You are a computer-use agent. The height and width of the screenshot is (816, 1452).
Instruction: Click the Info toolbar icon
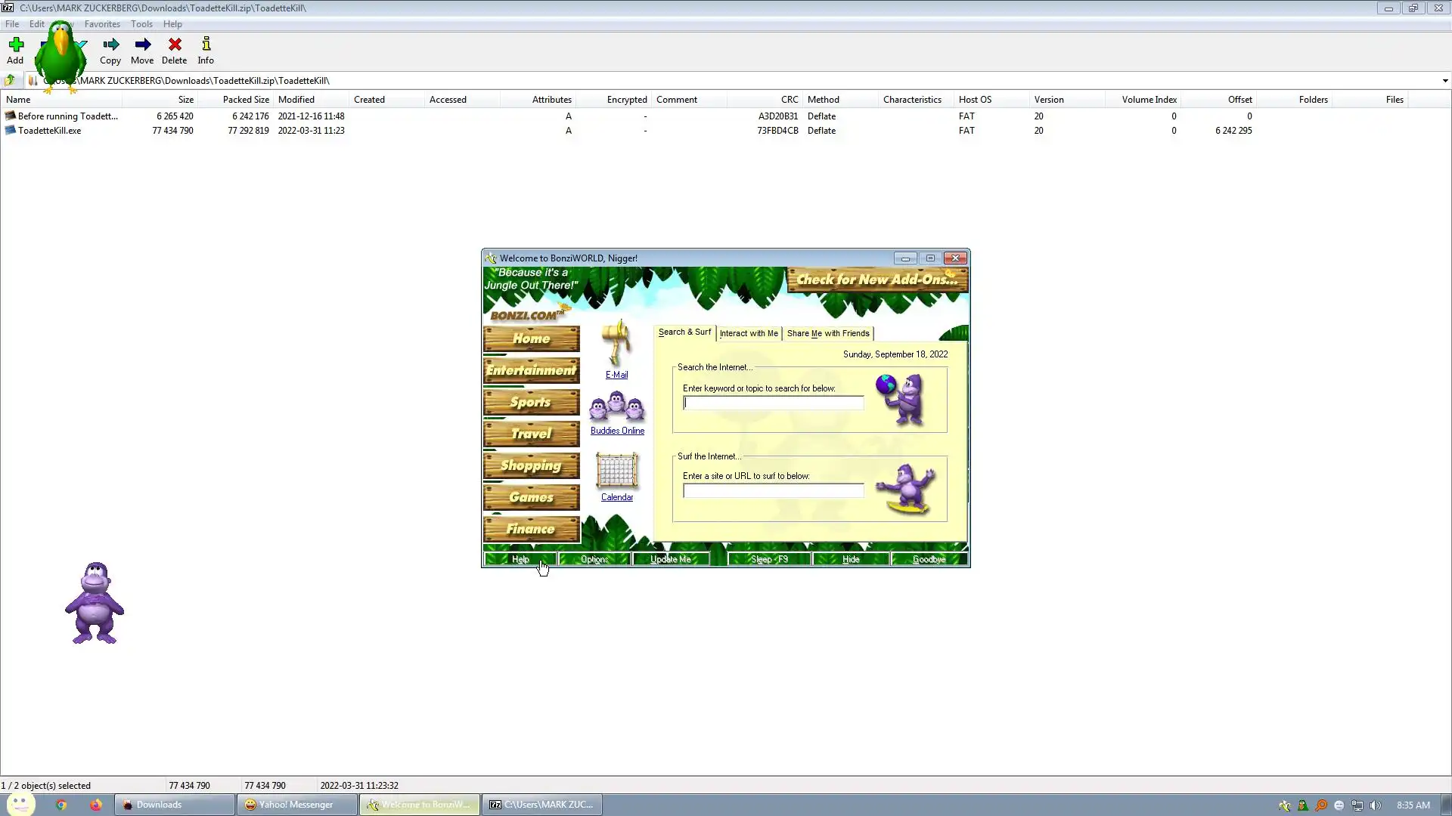pyautogui.click(x=206, y=50)
